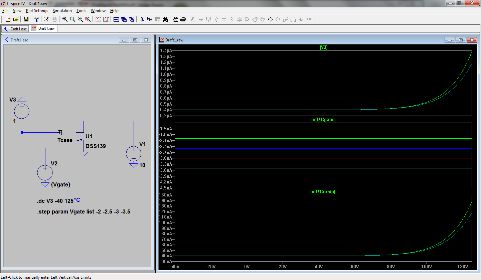
Task: Click the Halt hand icon in the toolbar
Action: click(54, 19)
